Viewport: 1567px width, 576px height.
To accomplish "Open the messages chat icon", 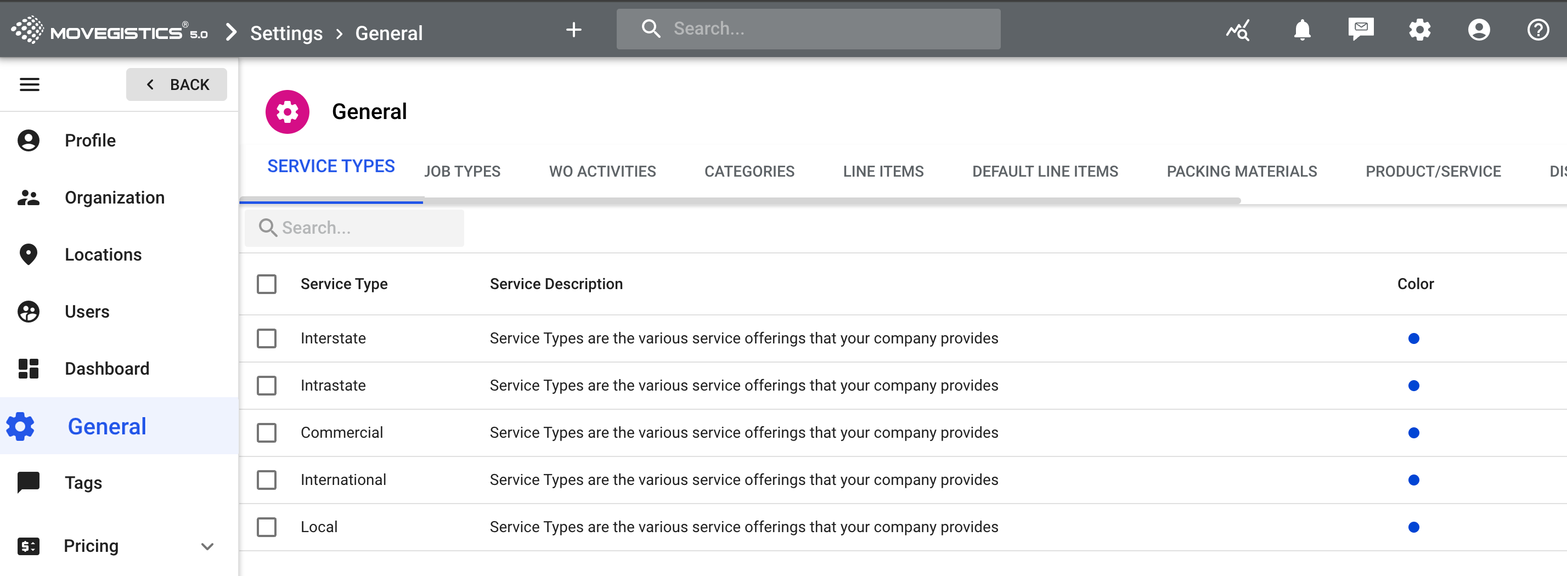I will tap(1360, 29).
